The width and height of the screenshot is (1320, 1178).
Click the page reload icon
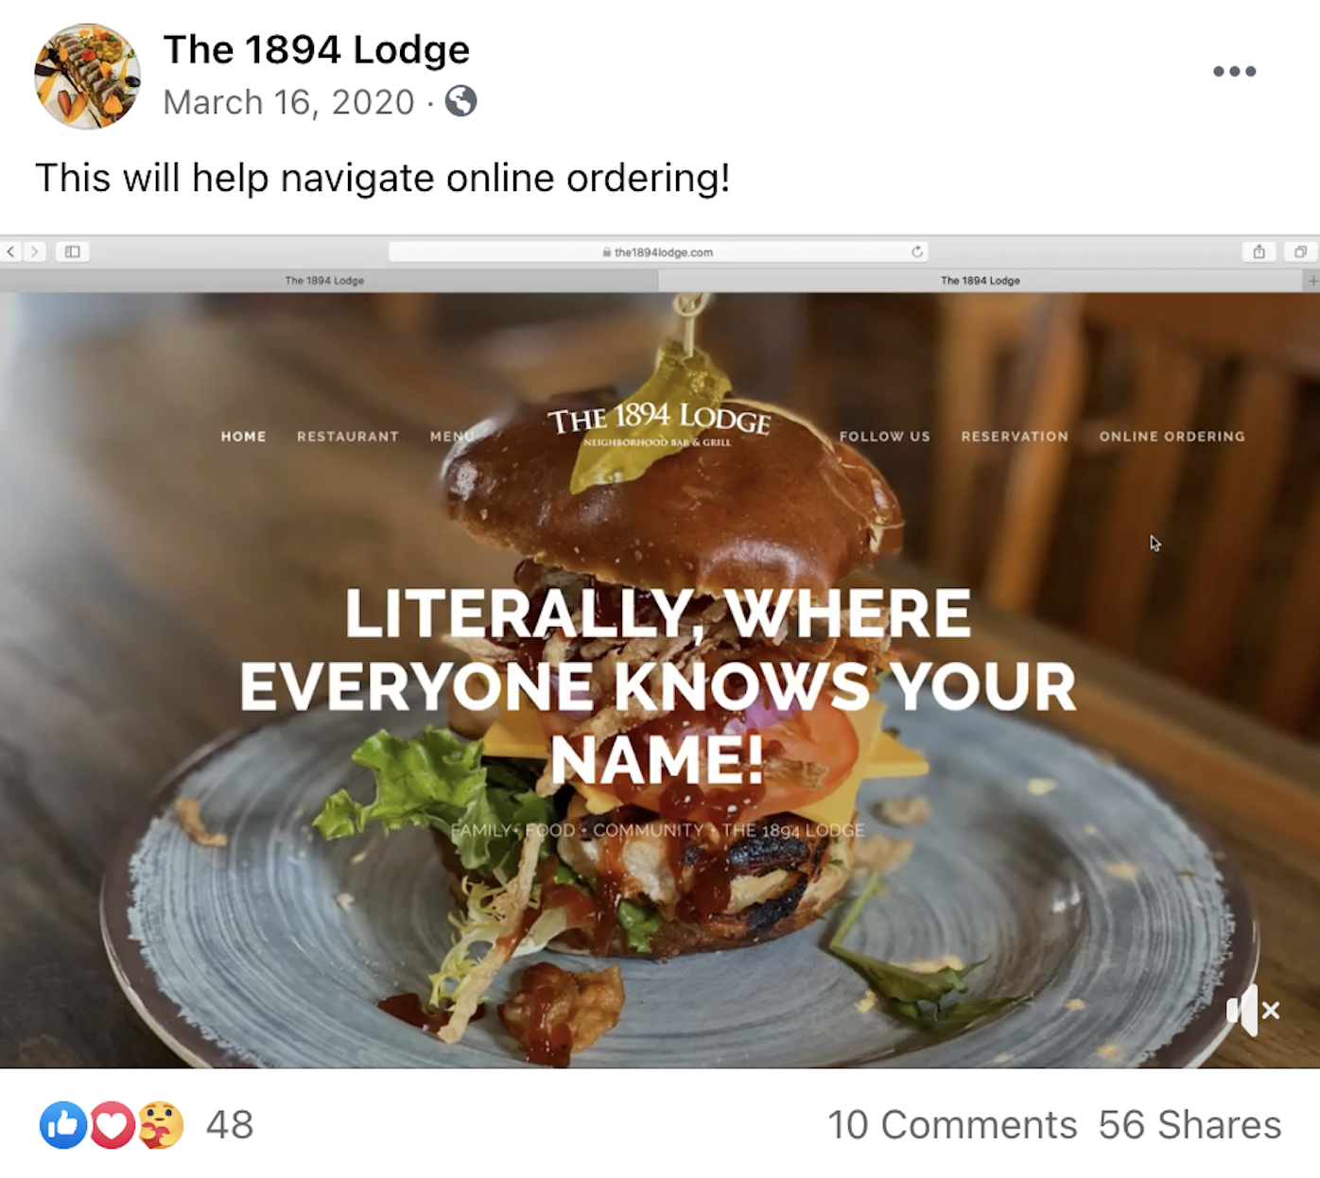coord(916,251)
